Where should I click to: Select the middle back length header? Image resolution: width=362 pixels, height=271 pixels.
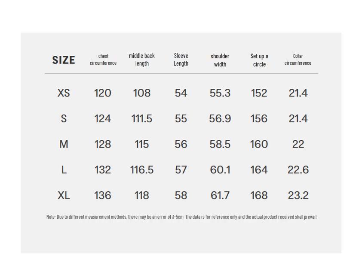142,60
